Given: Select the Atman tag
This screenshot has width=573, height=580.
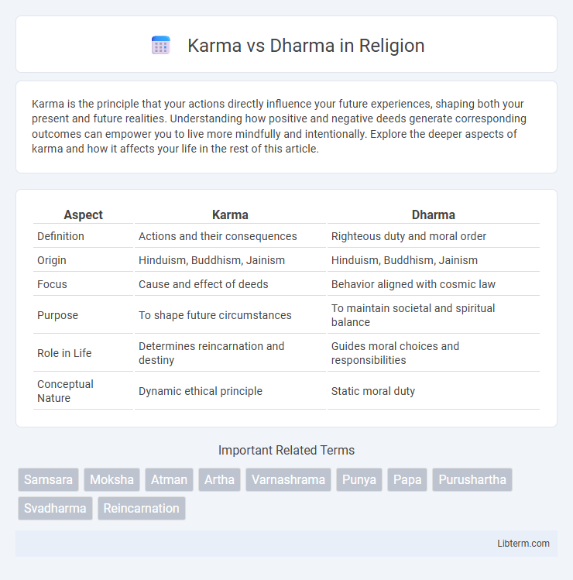Looking at the screenshot, I should coord(169,480).
